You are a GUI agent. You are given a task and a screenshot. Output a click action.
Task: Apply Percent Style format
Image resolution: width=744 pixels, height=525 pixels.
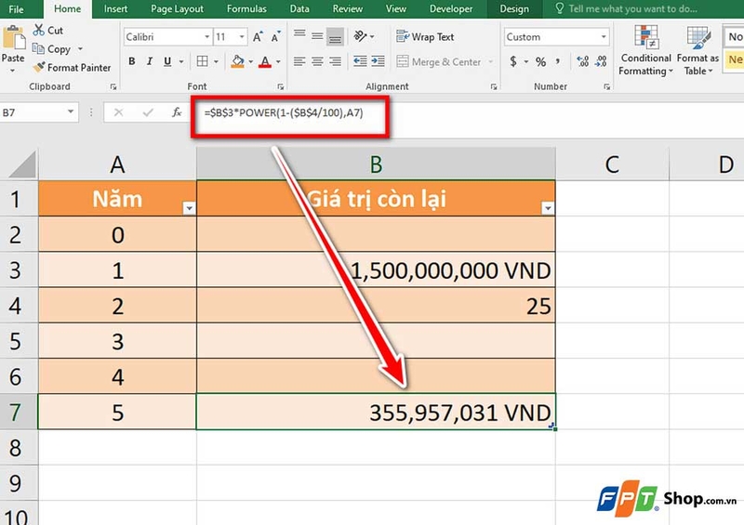[x=540, y=61]
